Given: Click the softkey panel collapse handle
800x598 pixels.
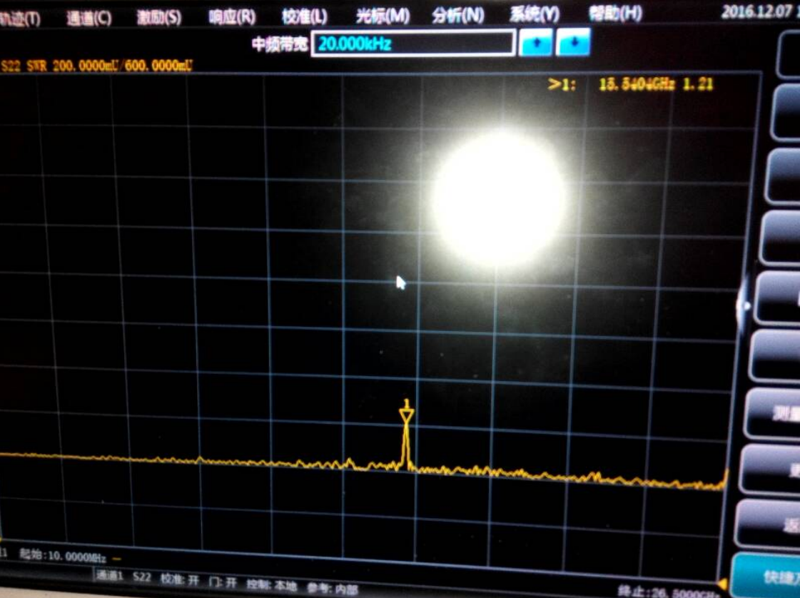Looking at the screenshot, I should [x=744, y=307].
